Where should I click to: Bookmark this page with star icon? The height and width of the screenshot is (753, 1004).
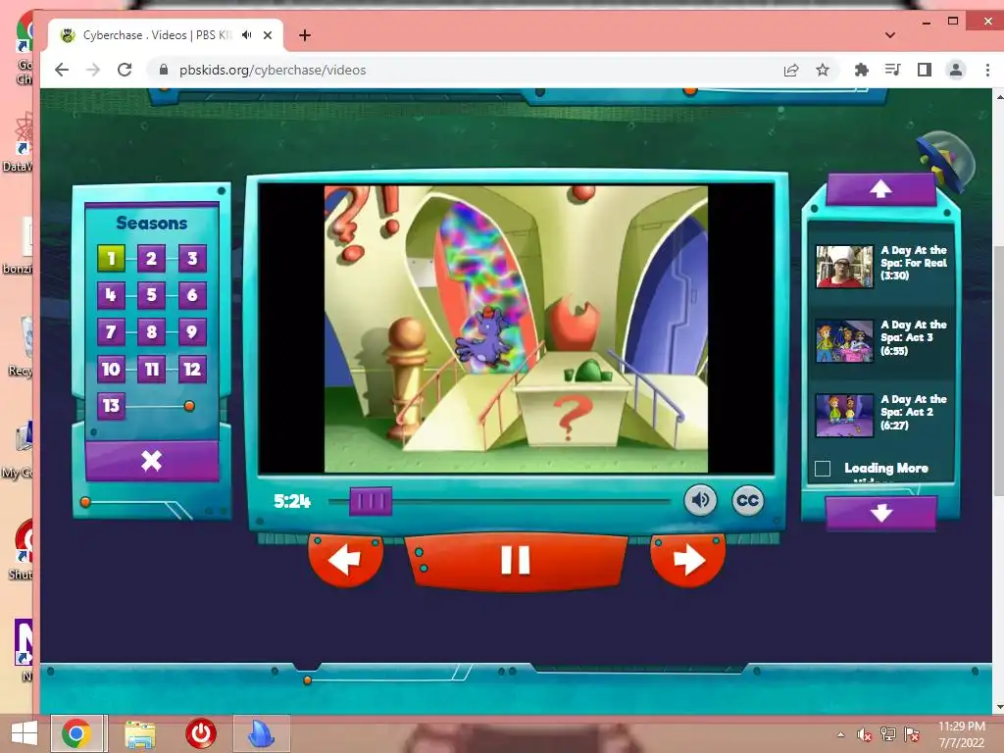click(823, 70)
